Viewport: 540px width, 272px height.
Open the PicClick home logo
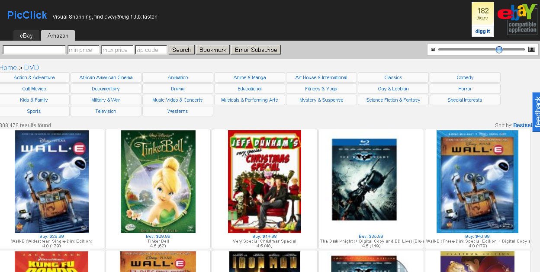click(27, 15)
